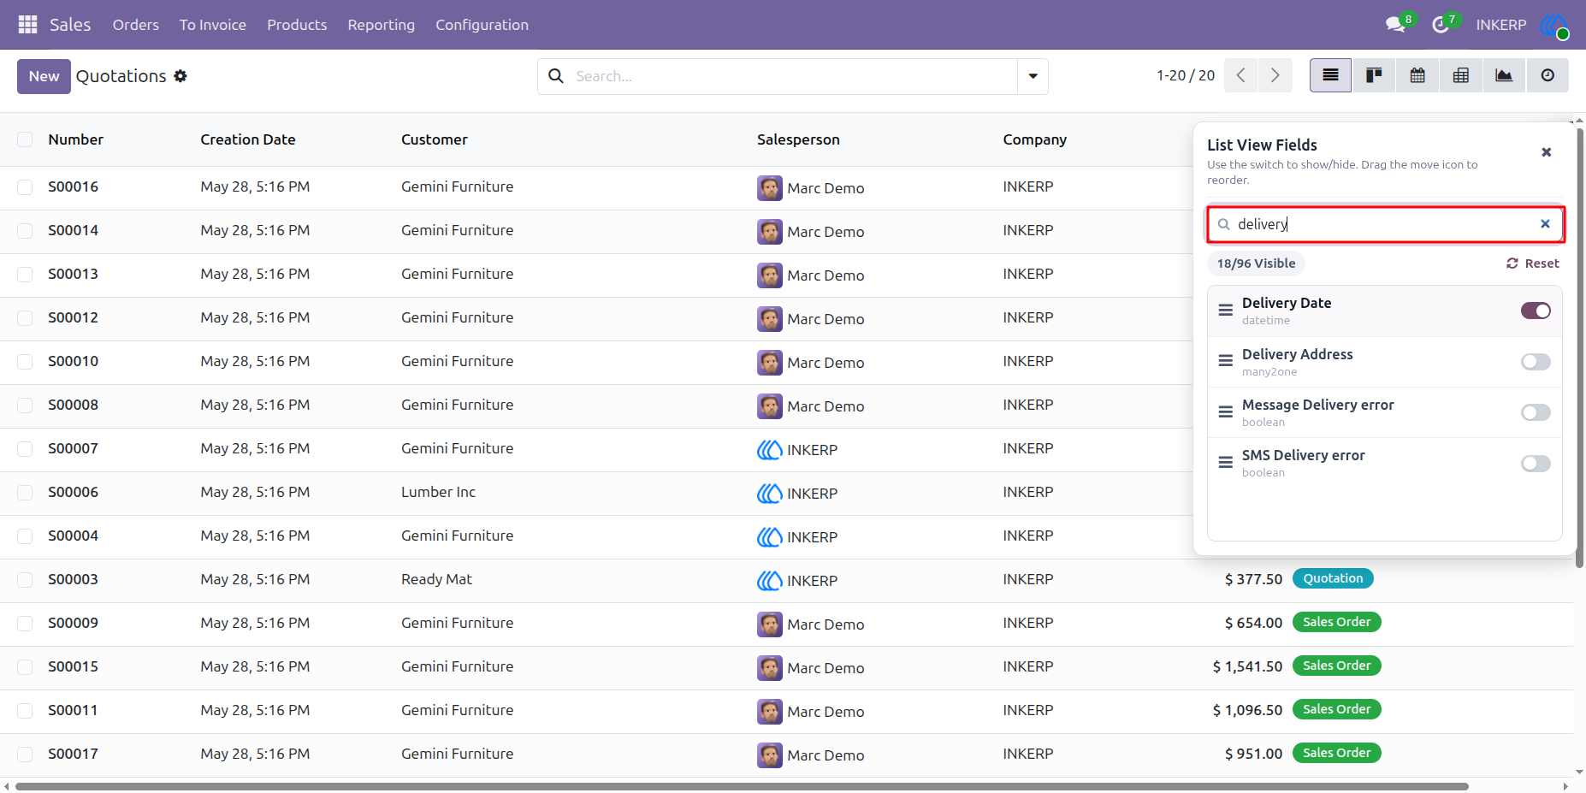Switch to the kanban view icon
Screen dimensions: 1586x793
click(x=1374, y=75)
